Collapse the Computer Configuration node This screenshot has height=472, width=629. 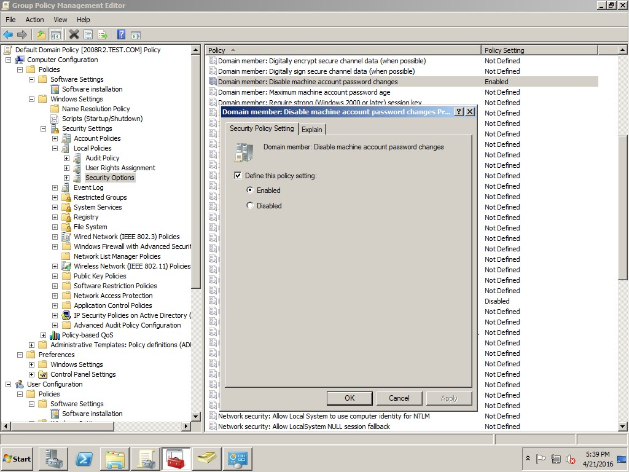click(x=8, y=60)
